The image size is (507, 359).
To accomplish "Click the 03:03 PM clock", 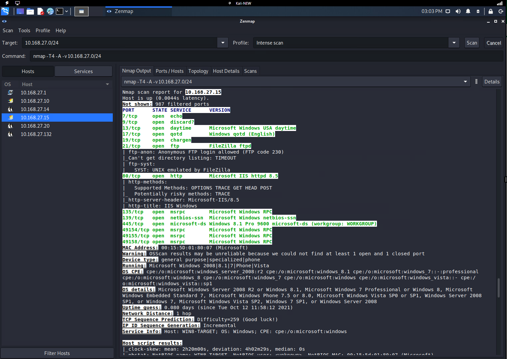I will (432, 11).
